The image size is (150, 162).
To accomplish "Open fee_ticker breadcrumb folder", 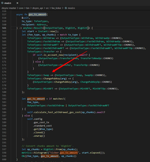I will (57, 8).
